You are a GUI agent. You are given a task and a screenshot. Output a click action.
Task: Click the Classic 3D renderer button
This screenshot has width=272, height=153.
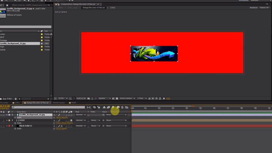264,8
